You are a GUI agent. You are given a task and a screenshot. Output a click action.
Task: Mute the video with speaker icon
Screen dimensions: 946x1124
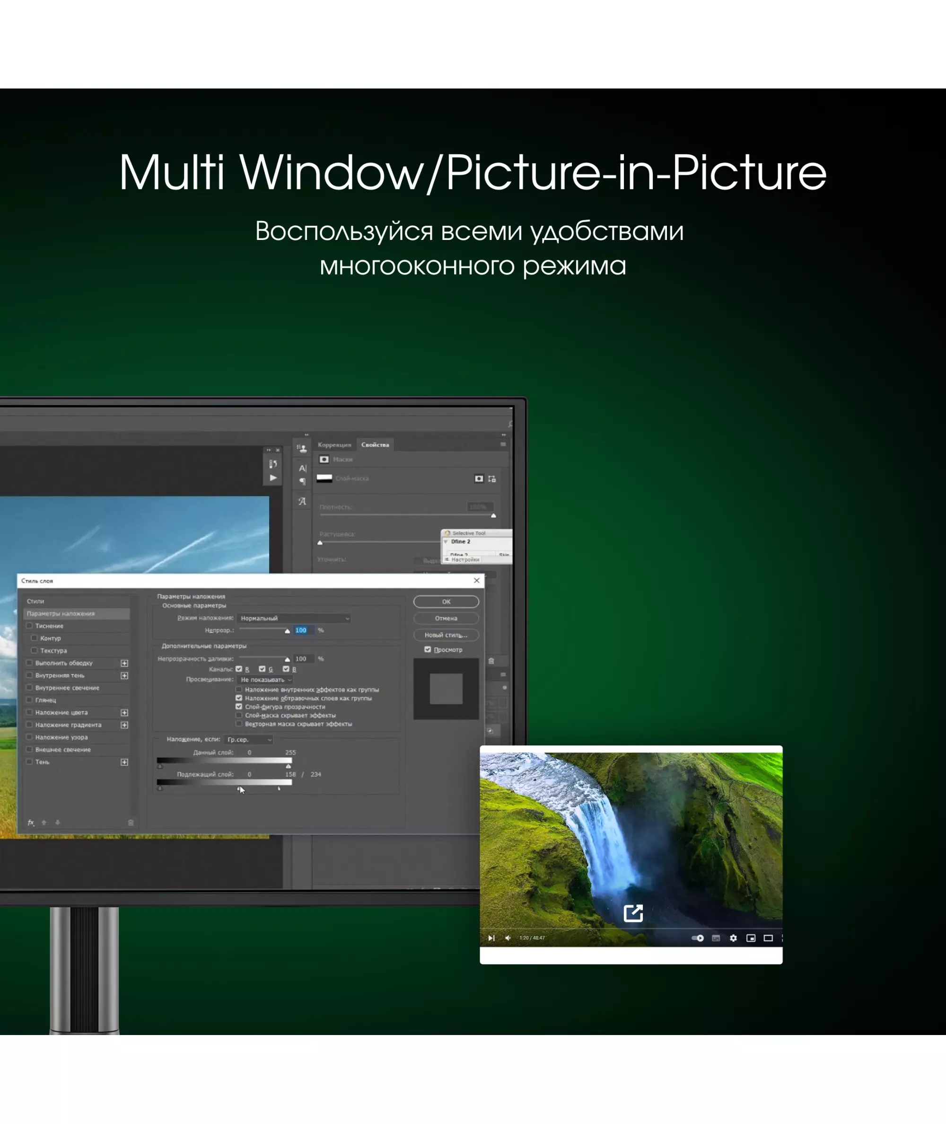[x=508, y=938]
